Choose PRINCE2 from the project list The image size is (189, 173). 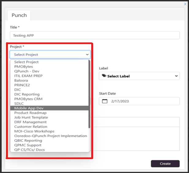22,85
